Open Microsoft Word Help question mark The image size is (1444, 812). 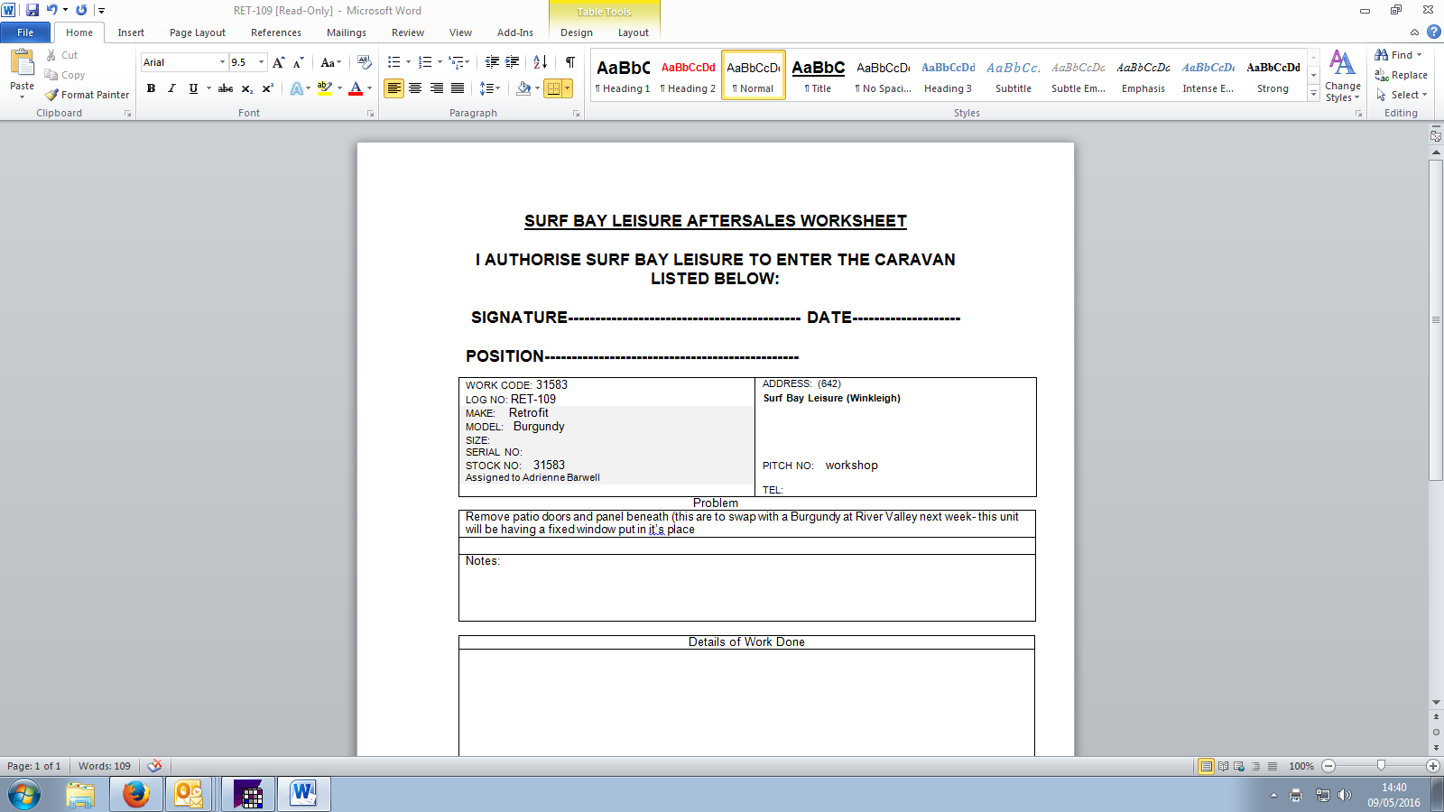1434,32
